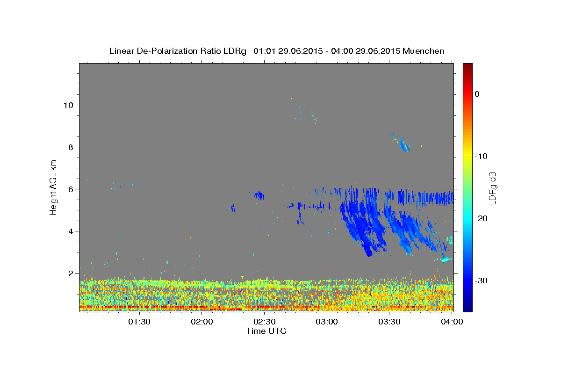Click the 'Height AGL km' axis label

click(x=54, y=187)
